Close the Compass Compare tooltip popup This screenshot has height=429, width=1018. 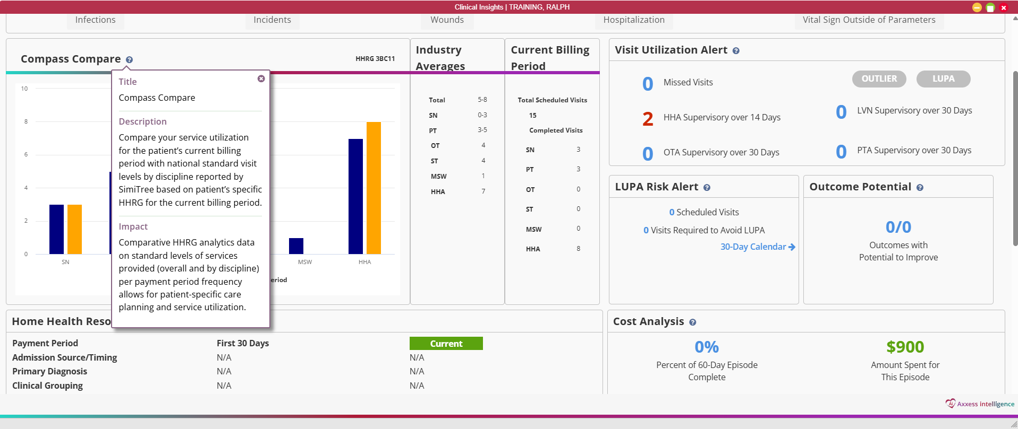point(261,78)
